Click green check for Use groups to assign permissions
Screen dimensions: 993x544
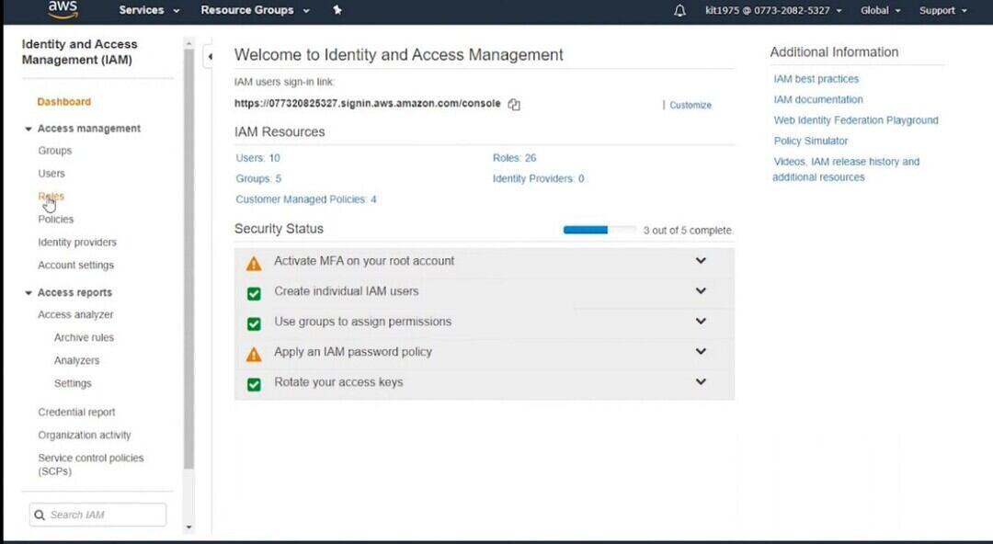coord(254,323)
